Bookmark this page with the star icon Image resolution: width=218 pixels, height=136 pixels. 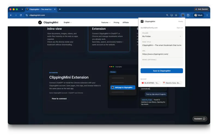pos(176,15)
